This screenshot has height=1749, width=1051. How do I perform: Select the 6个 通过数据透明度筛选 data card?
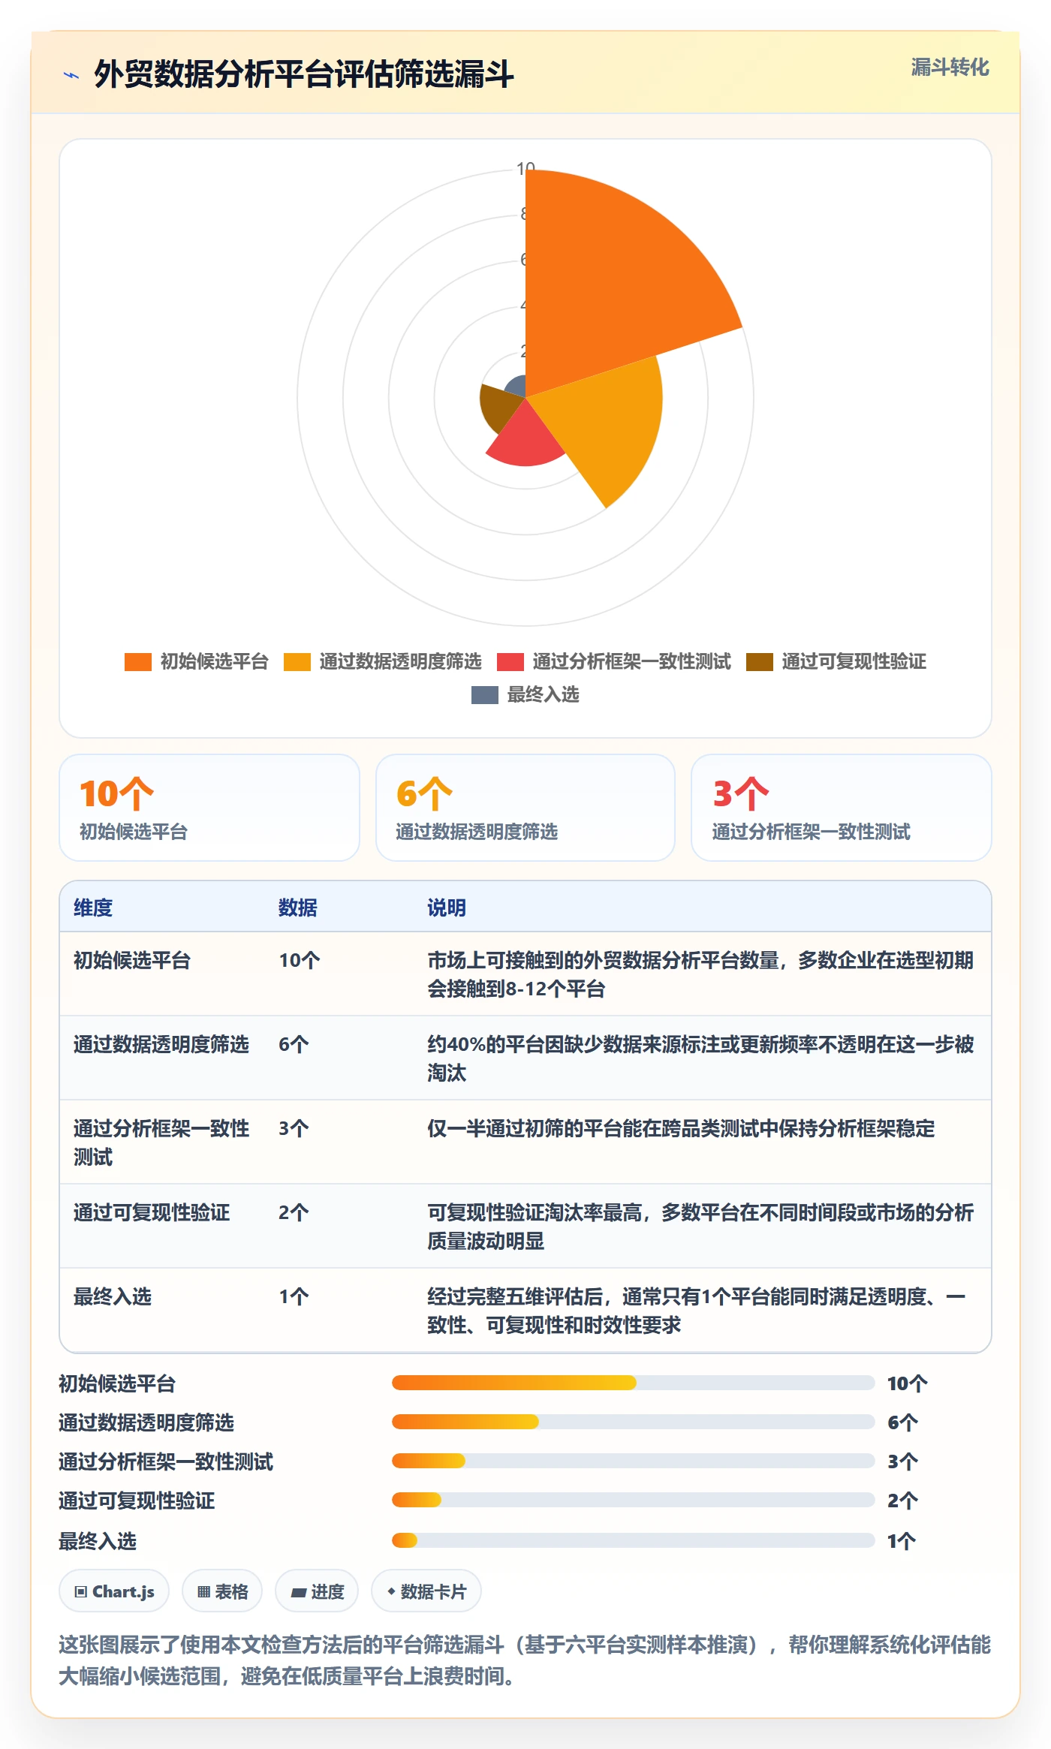tap(525, 808)
